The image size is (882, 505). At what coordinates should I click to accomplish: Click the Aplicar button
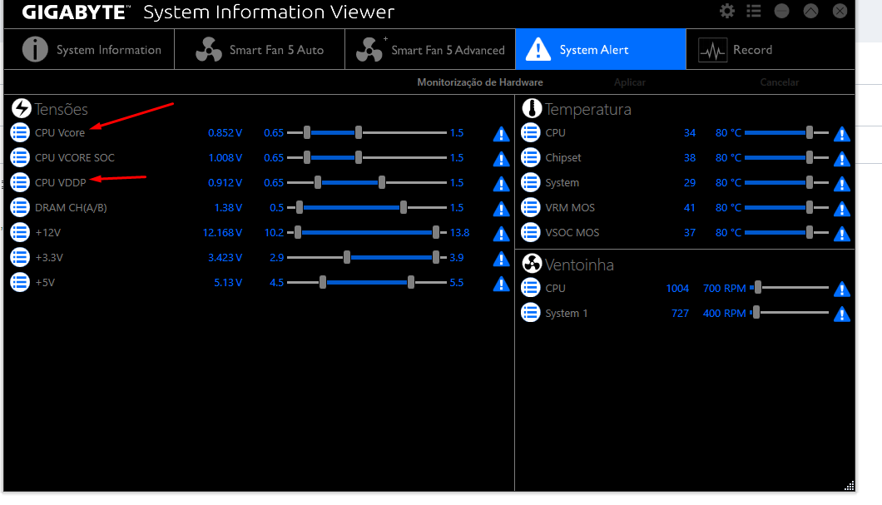tap(629, 82)
